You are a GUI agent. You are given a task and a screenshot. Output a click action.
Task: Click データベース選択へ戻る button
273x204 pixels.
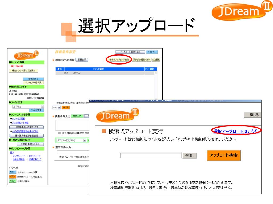pyautogui.click(x=130, y=52)
